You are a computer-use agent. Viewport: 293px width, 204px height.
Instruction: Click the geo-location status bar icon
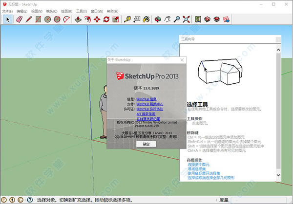tap(4, 200)
